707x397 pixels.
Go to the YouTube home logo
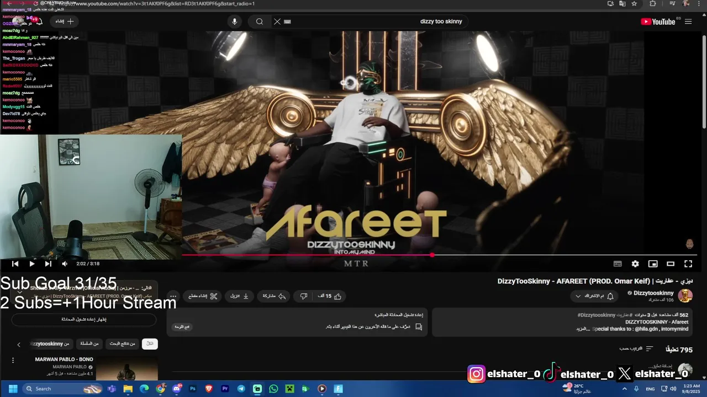(x=658, y=22)
